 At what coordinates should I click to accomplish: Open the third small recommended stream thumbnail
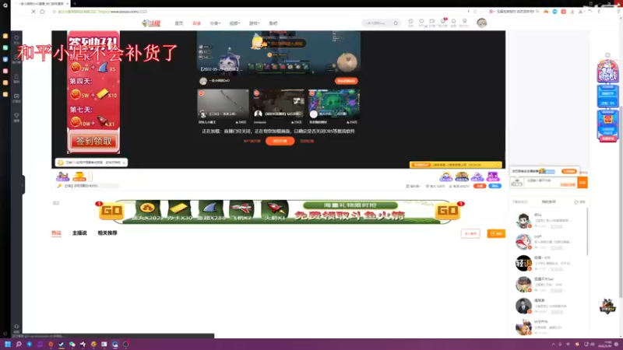pyautogui.click(x=334, y=103)
